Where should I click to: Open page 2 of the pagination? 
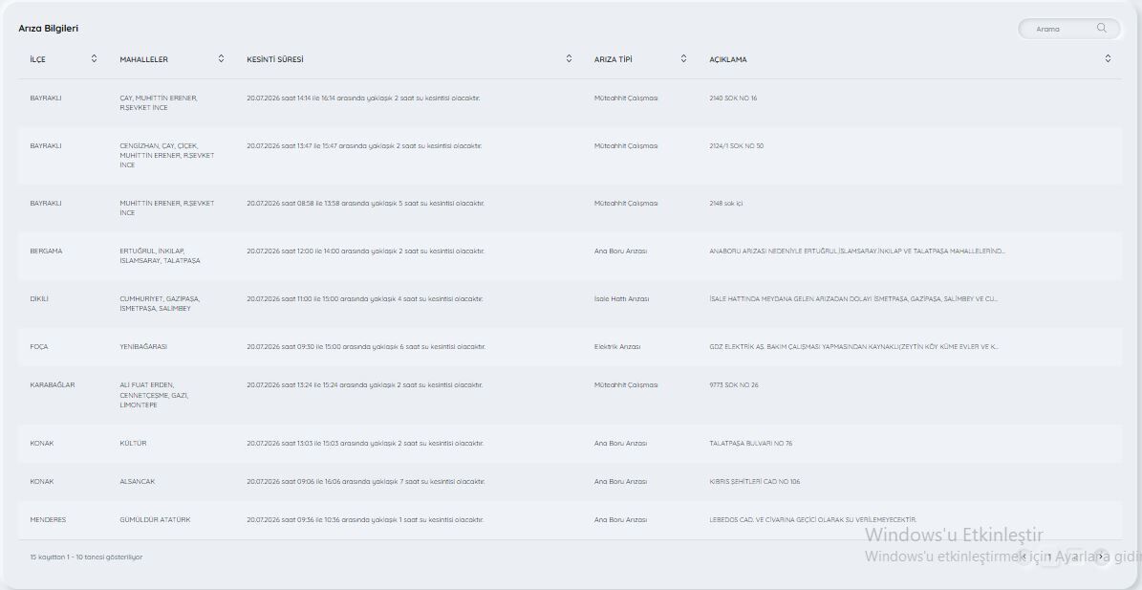coord(1075,557)
